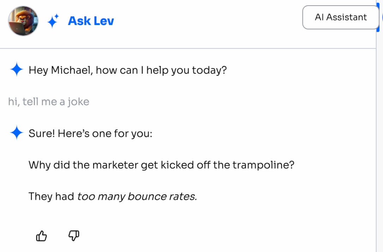Click the joke question about the marketer
Screen dimensions: 383x252
161,165
